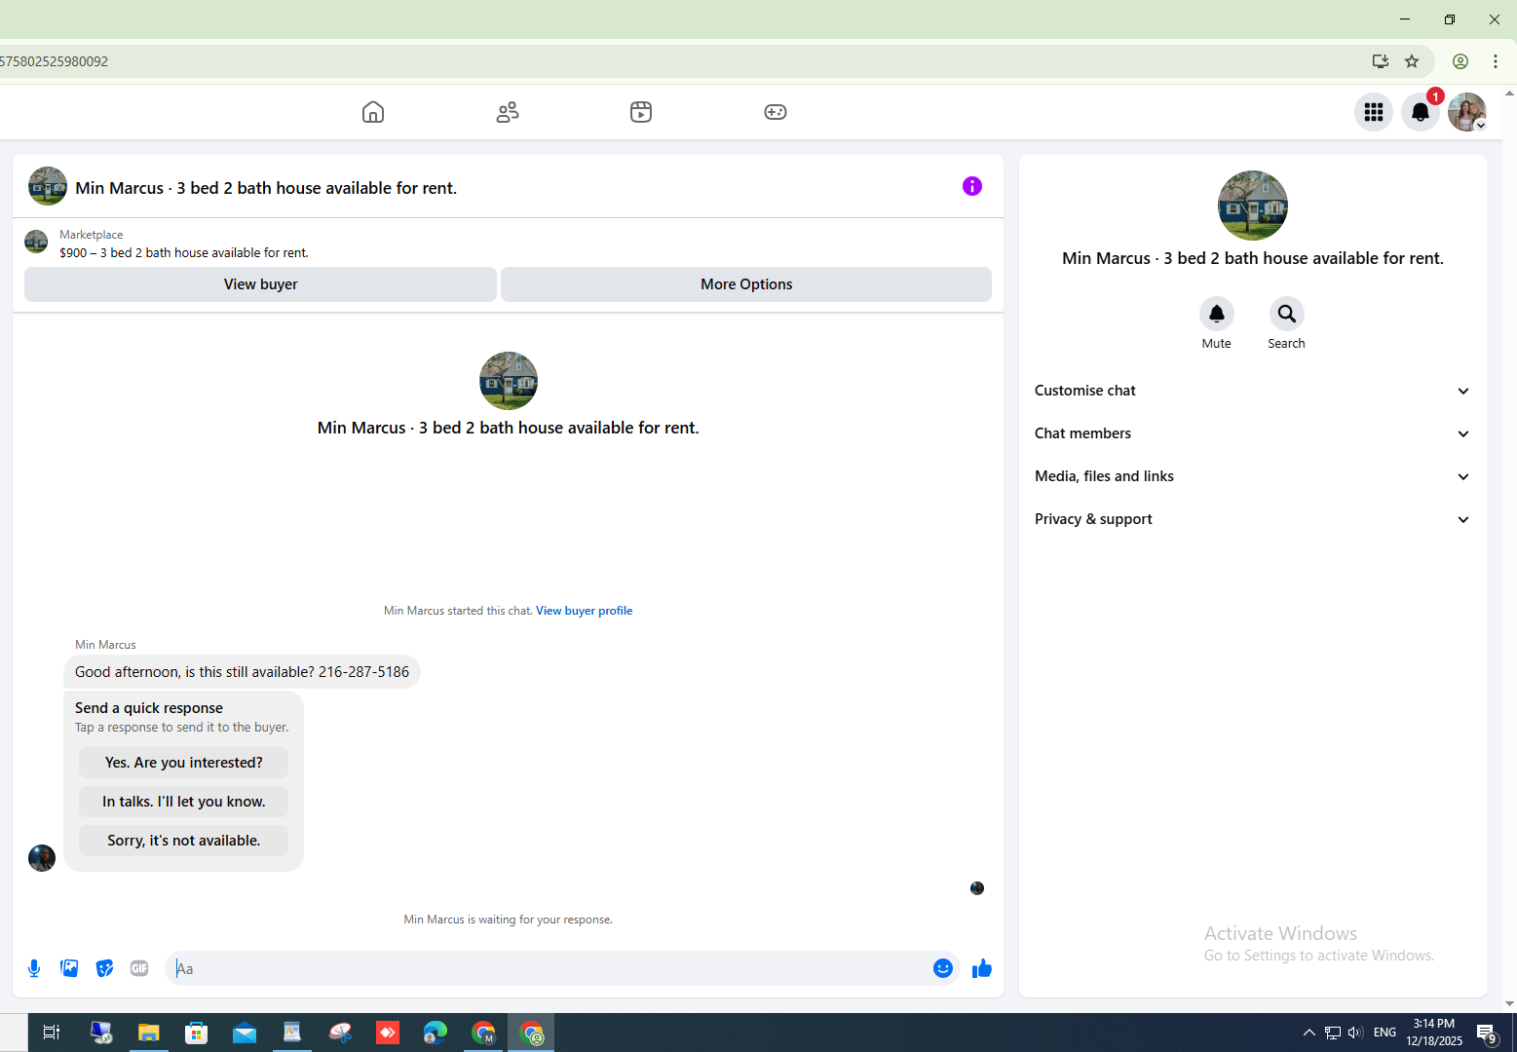Open Microsoft Store from the taskbar
The height and width of the screenshot is (1052, 1517).
[x=197, y=1033]
